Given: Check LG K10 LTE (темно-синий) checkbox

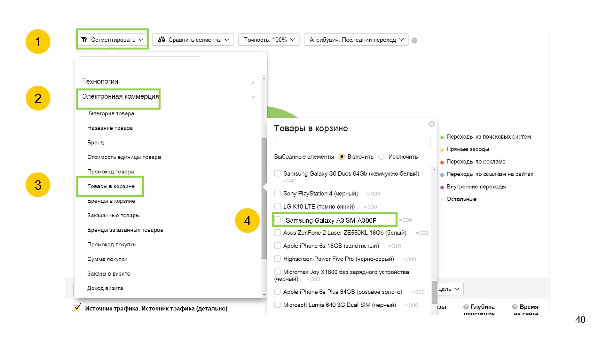Looking at the screenshot, I should (x=278, y=206).
